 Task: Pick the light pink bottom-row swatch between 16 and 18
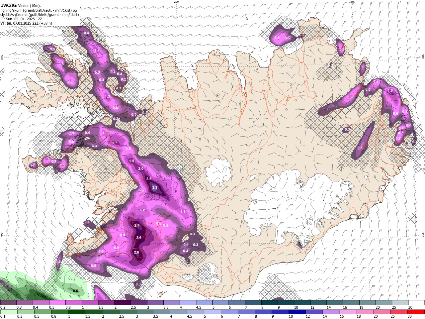[x=348, y=312]
